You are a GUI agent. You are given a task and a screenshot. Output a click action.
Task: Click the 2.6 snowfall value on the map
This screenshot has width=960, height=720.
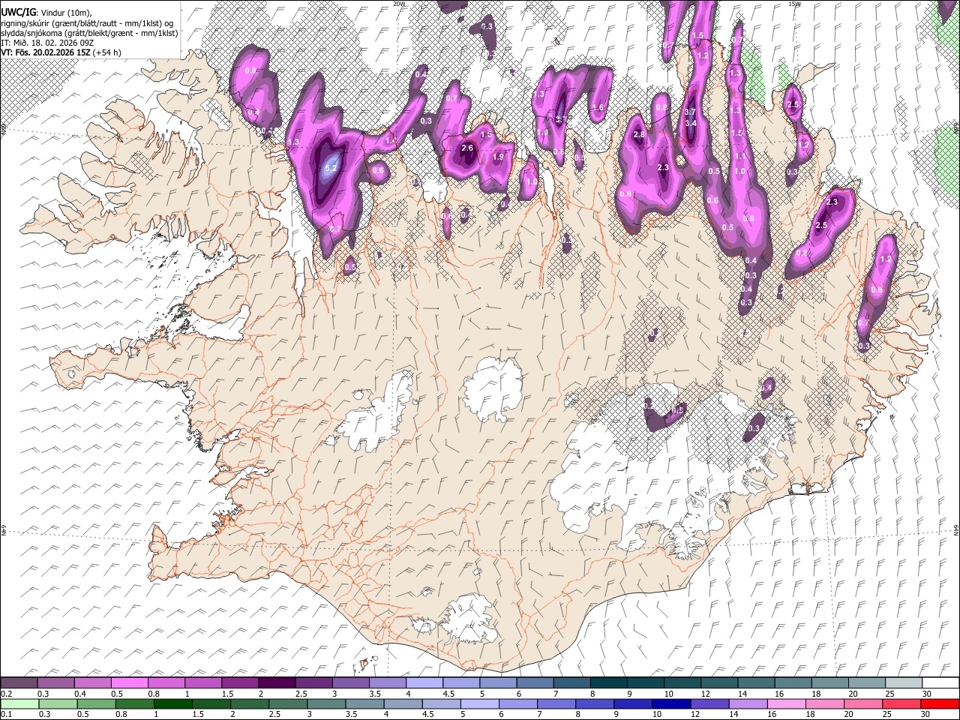467,148
